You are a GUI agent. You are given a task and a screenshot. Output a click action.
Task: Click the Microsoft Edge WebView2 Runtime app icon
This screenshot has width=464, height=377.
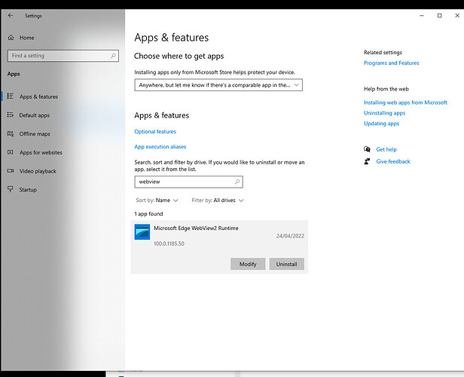click(142, 232)
